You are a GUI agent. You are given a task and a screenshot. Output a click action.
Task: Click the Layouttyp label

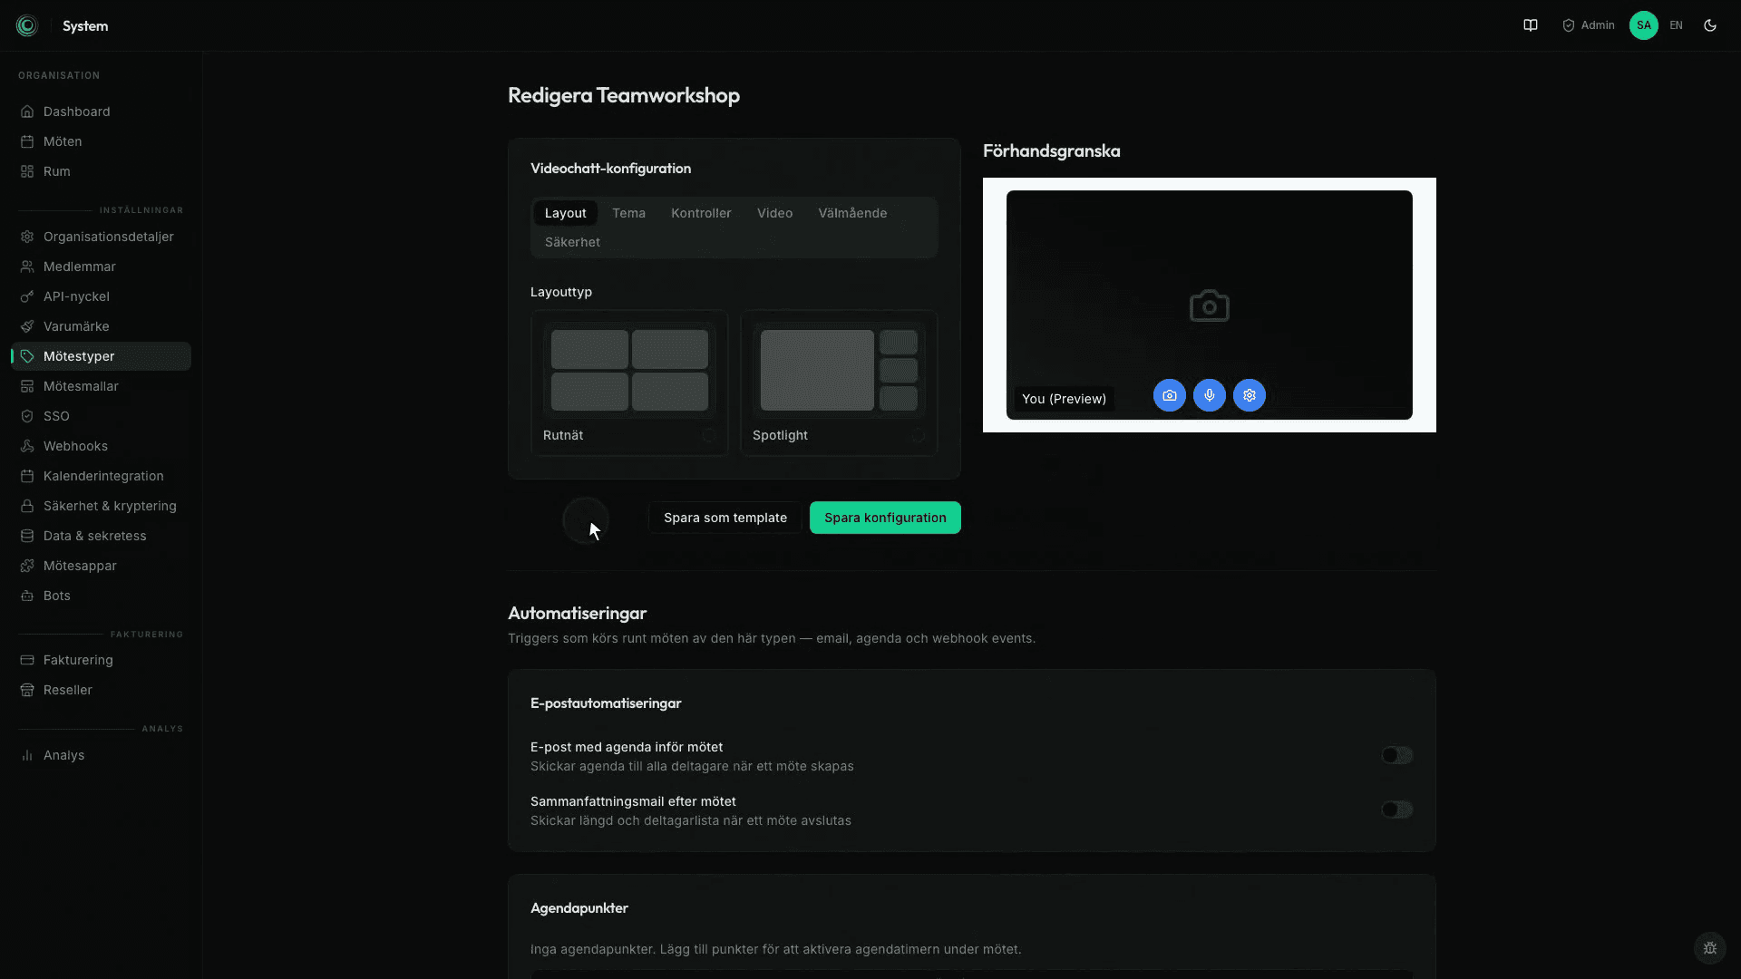tap(561, 292)
